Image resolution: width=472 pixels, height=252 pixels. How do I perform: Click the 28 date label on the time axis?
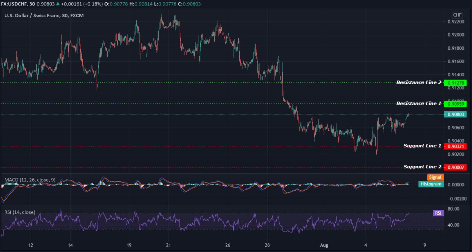coord(267,245)
